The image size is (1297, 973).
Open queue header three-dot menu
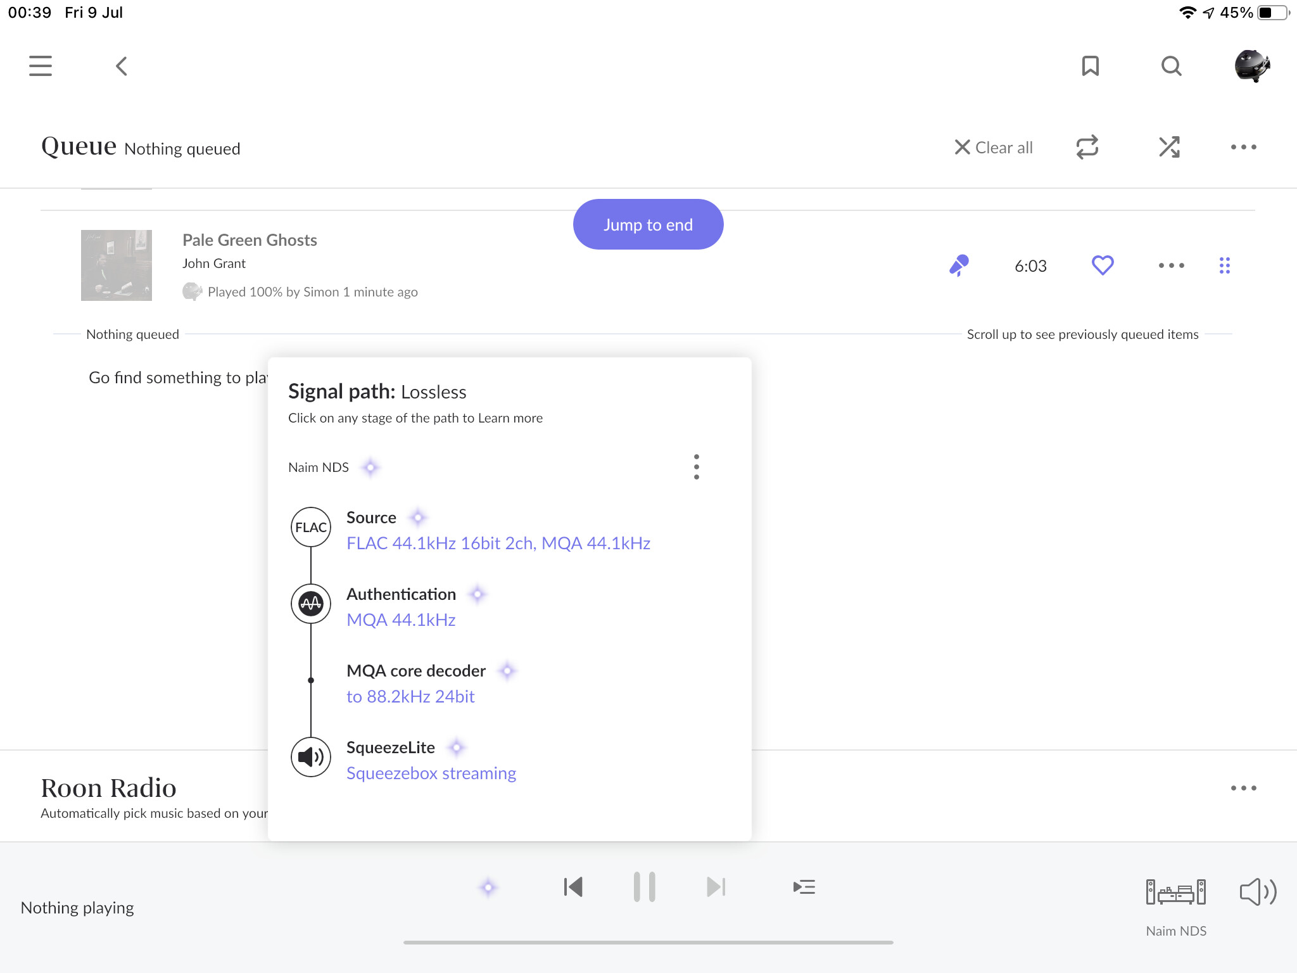[x=1243, y=147]
